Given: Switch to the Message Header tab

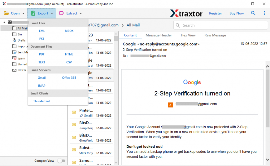Looking at the screenshot, I should [159, 35].
